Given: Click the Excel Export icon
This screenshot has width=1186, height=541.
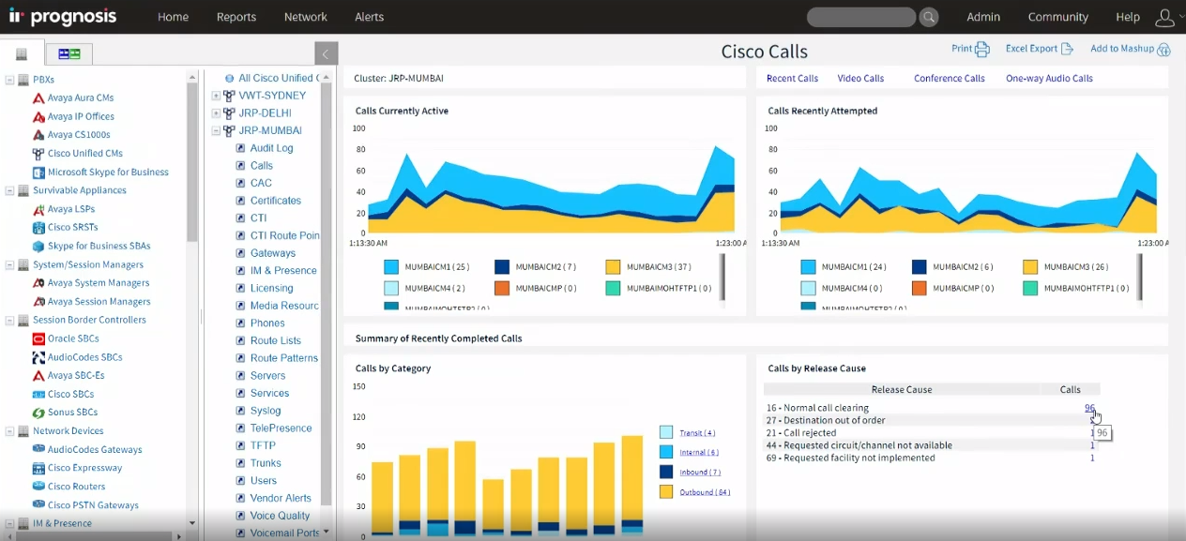Looking at the screenshot, I should [x=1066, y=49].
